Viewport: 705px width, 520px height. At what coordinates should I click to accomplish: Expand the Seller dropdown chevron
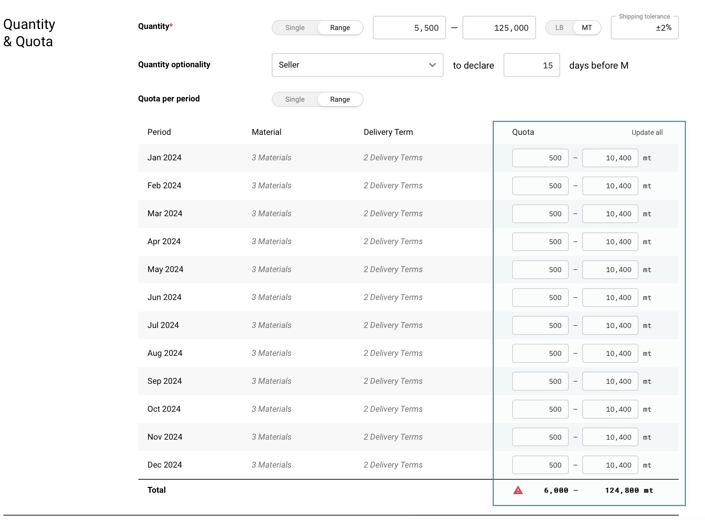[x=432, y=65]
